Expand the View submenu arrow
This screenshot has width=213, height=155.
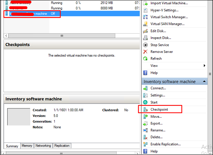204,66
